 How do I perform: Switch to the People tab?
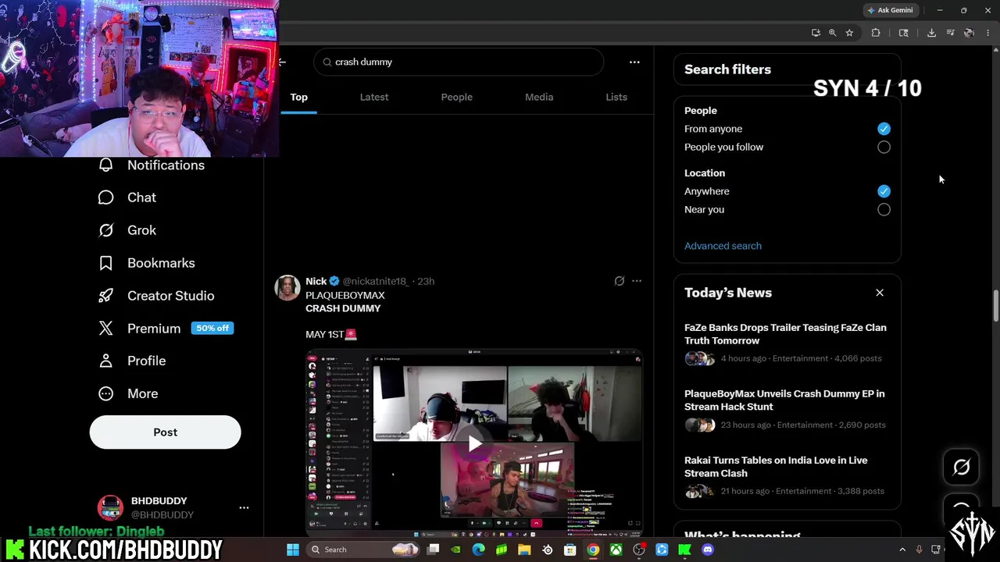click(456, 97)
